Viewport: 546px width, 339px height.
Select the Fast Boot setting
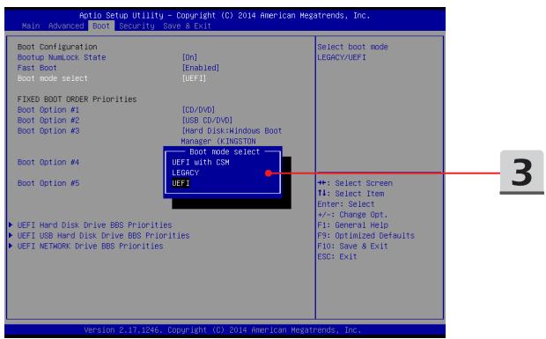(37, 68)
